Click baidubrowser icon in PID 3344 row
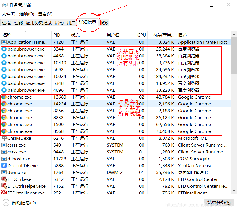237x210 pixels. coord(4,49)
